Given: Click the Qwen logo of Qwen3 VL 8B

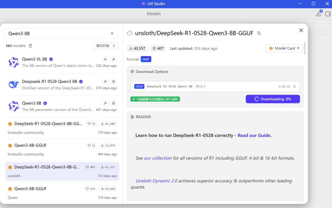Looking at the screenshot, I should click(14, 63).
